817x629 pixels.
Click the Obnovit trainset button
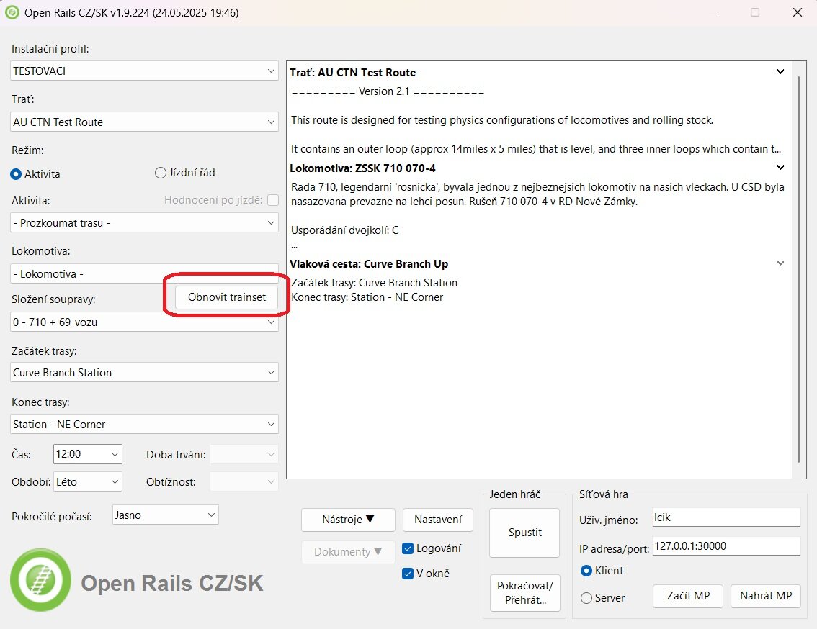tap(227, 297)
